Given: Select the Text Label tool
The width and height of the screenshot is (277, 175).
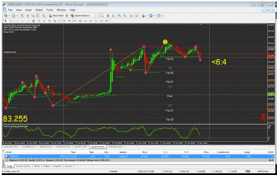Looking at the screenshot, I should [50, 21].
